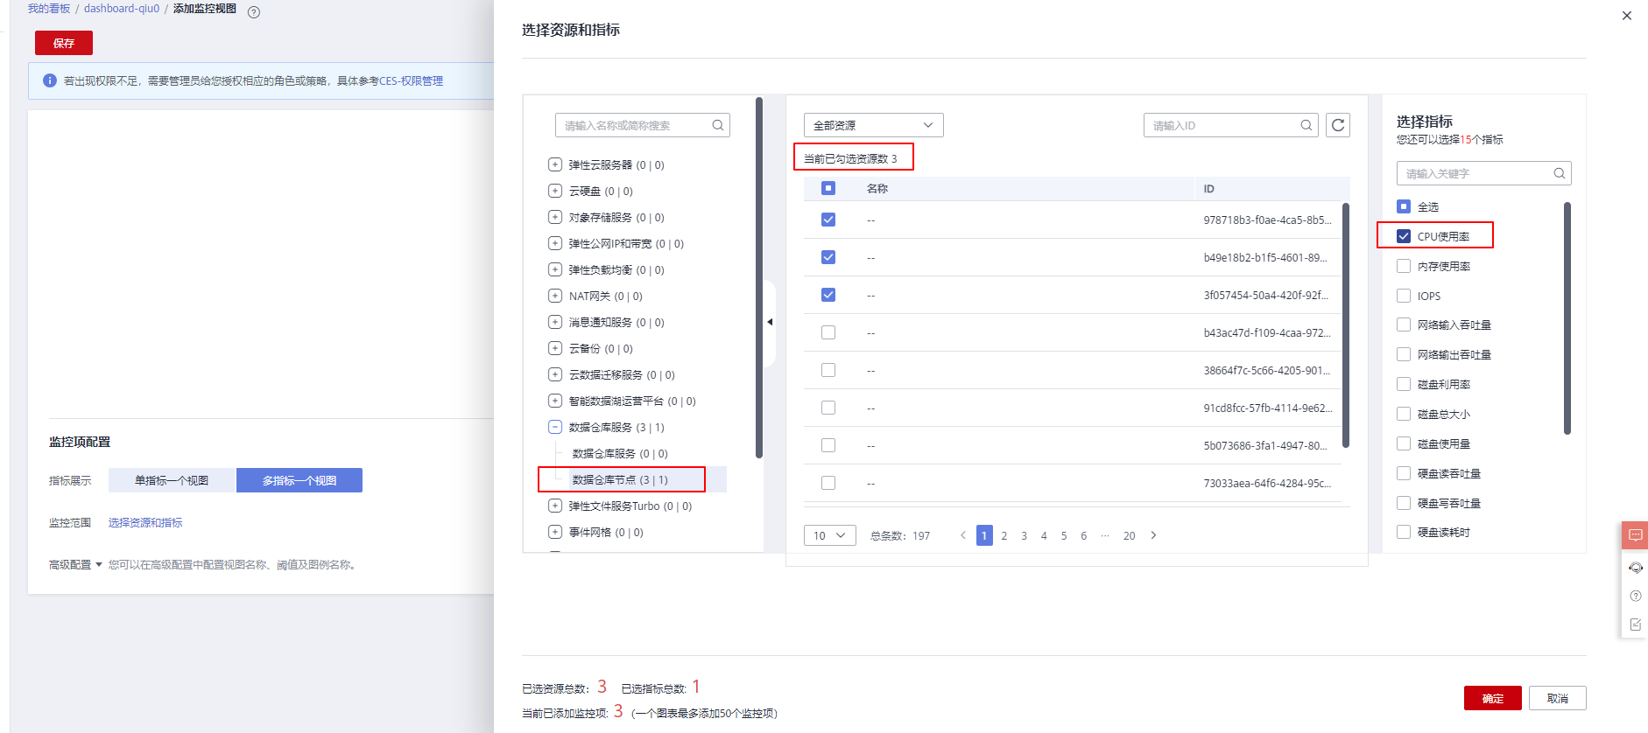Screen dimensions: 1648x733
Task: Uncheck the CPU使用率 metric
Action: [x=1404, y=236]
